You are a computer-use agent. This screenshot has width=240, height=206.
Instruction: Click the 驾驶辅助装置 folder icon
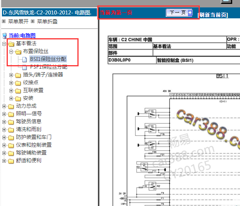point(11,153)
